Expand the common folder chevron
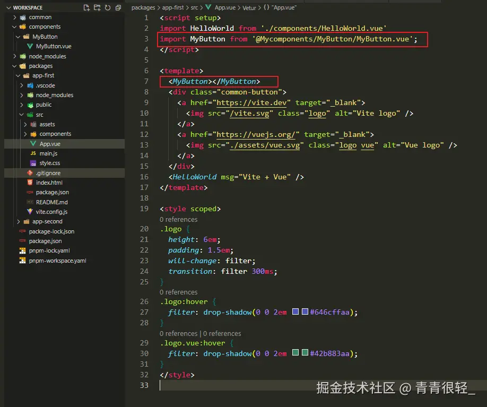 (15, 18)
